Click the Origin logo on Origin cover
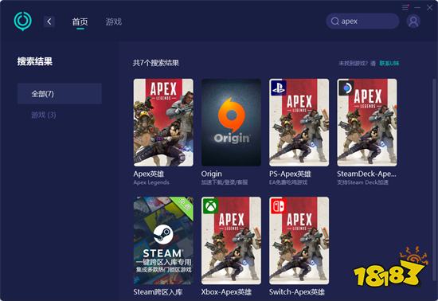438x301 pixels. (x=231, y=115)
